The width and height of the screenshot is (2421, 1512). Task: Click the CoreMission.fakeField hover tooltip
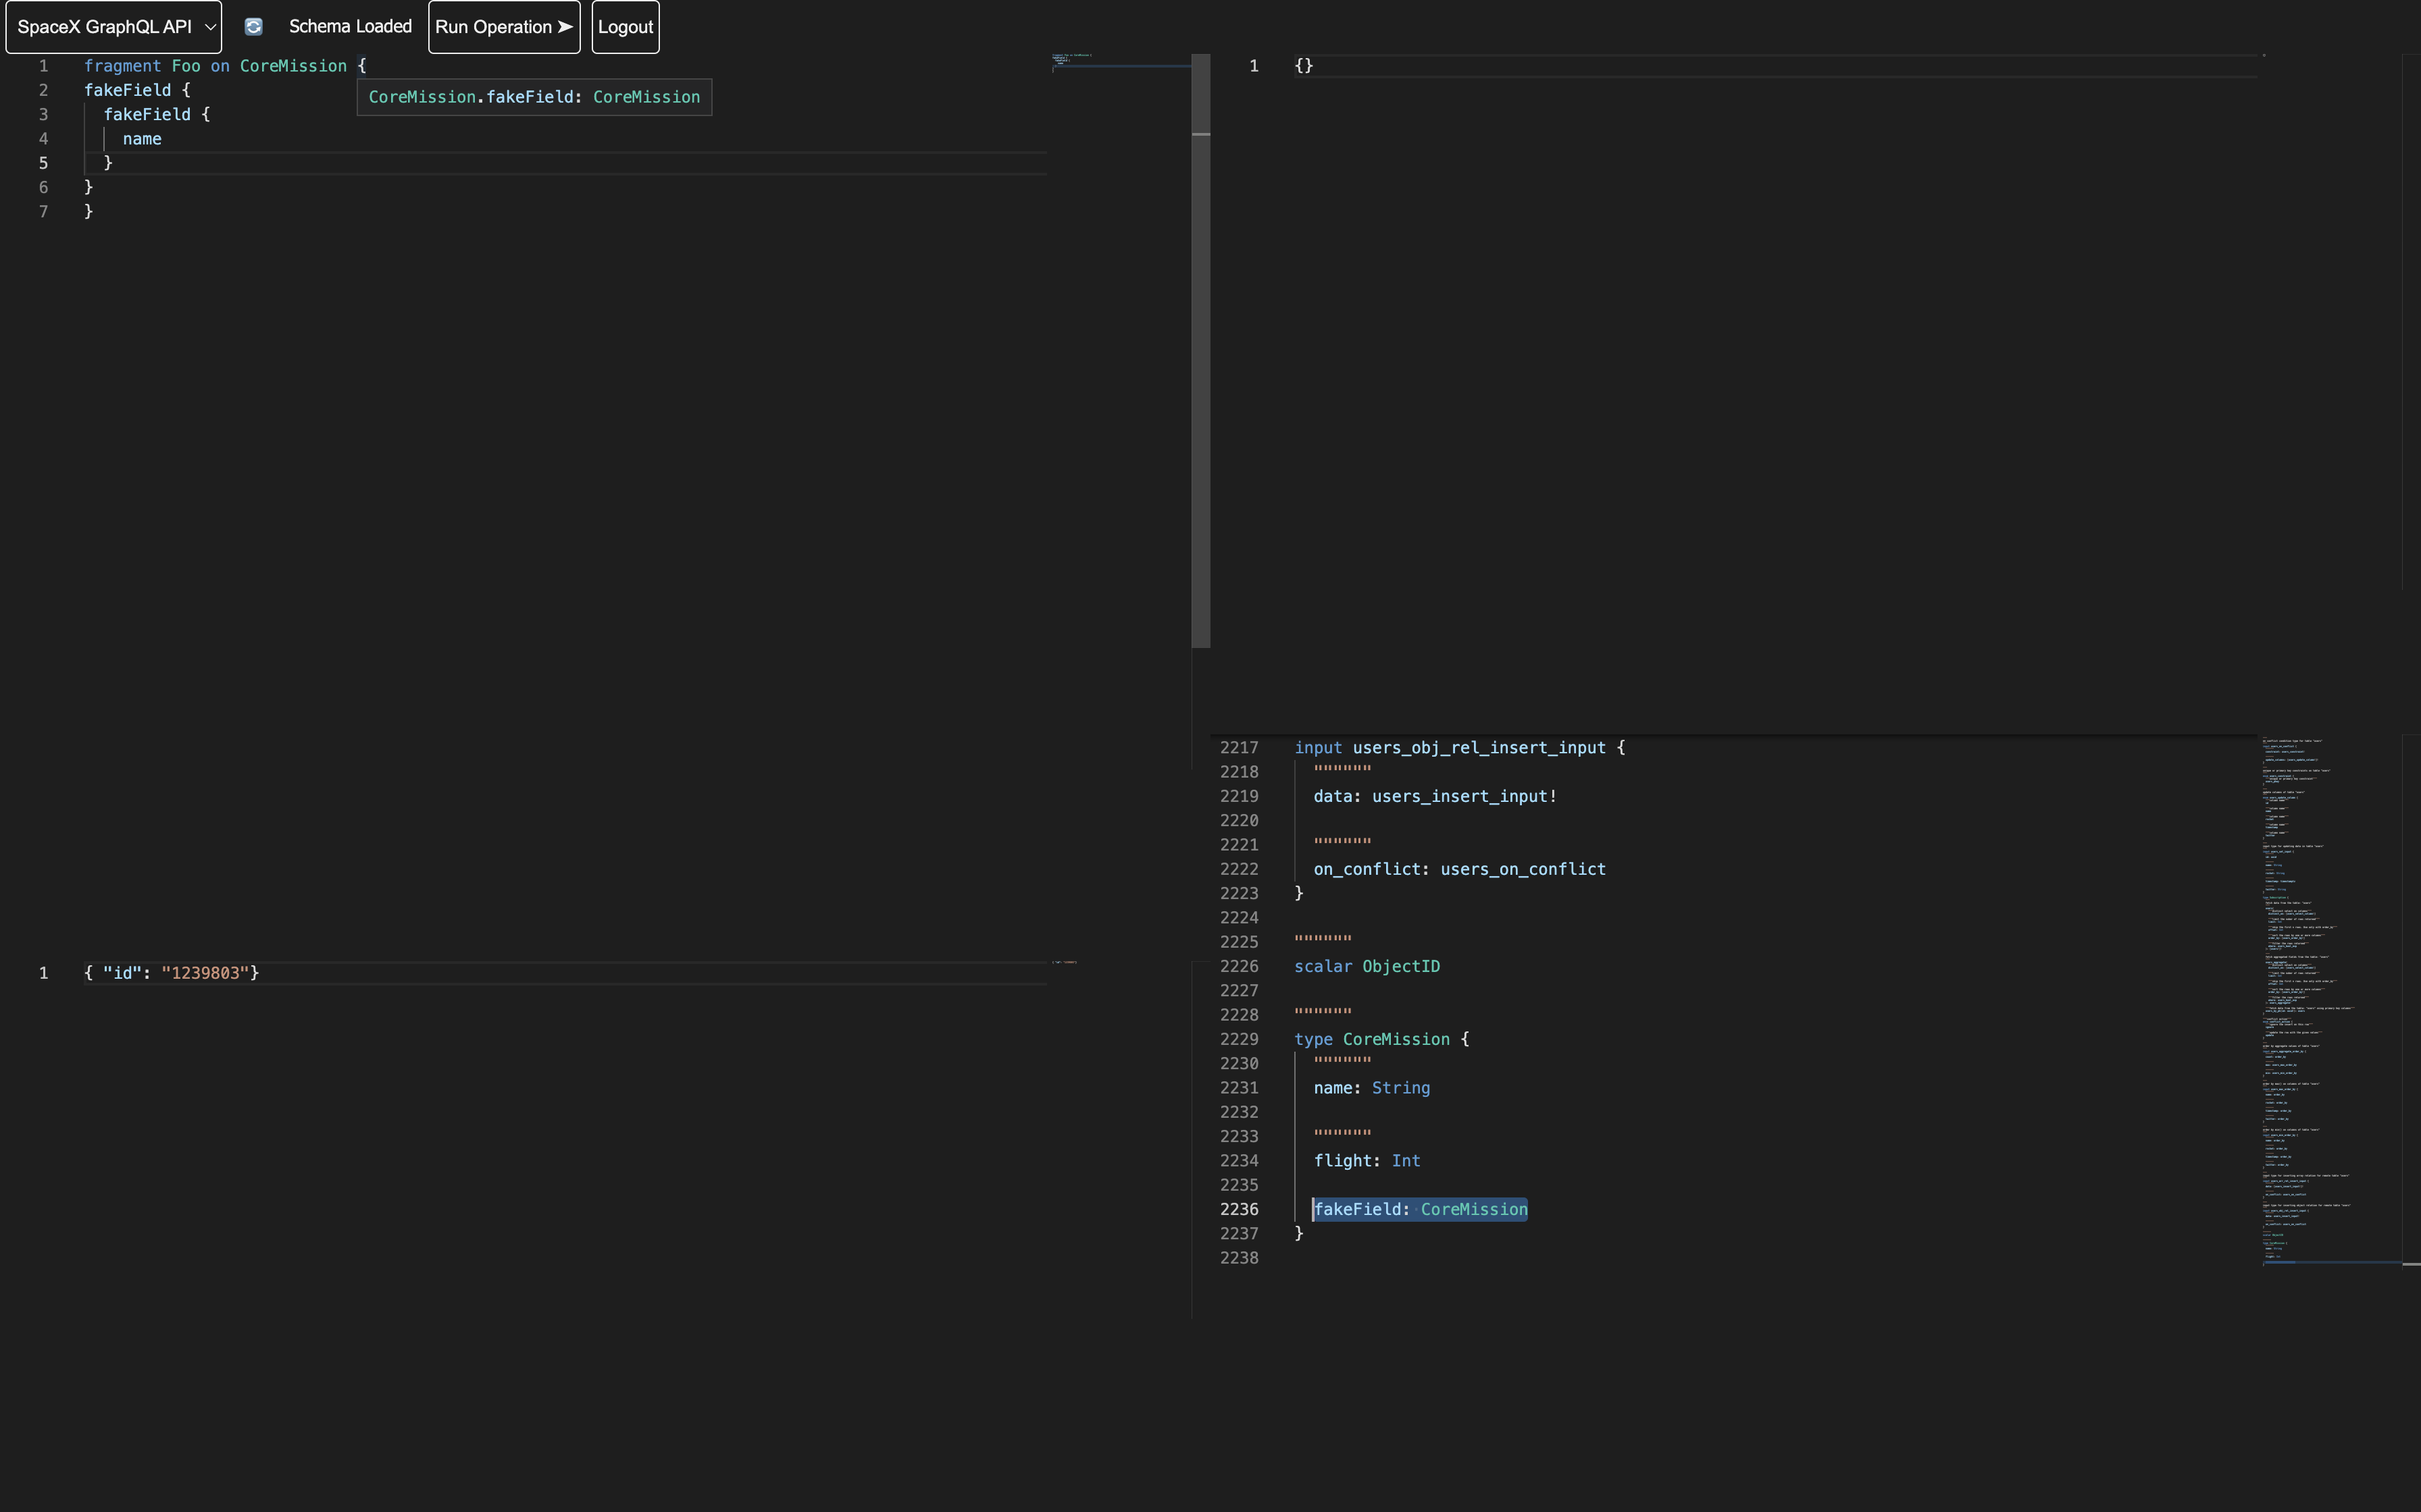pos(534,97)
